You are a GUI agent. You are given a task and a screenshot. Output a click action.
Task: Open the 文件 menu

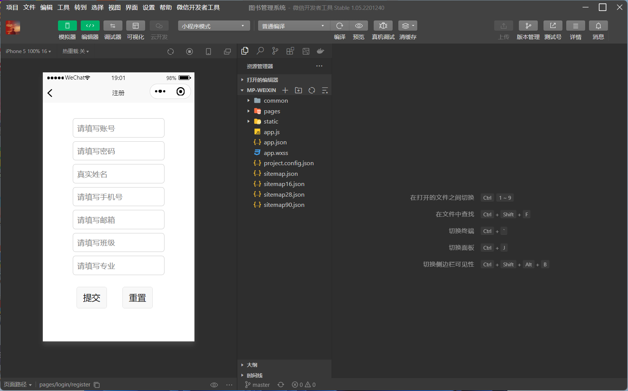point(29,7)
